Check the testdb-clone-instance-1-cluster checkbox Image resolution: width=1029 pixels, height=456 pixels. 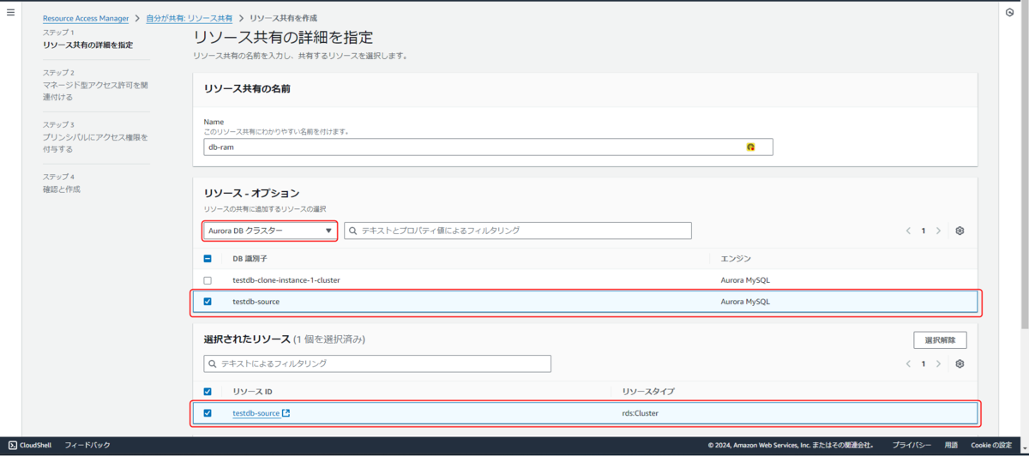coord(208,280)
